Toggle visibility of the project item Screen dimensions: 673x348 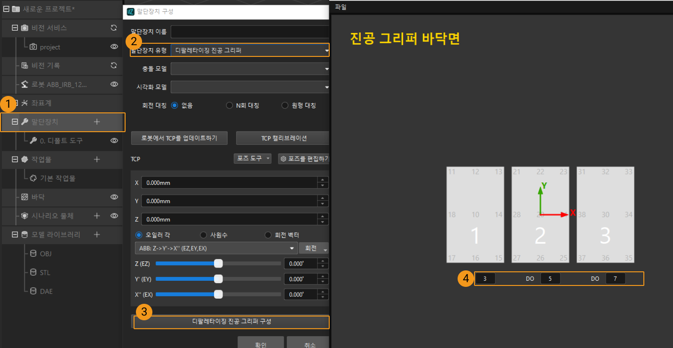tap(113, 47)
